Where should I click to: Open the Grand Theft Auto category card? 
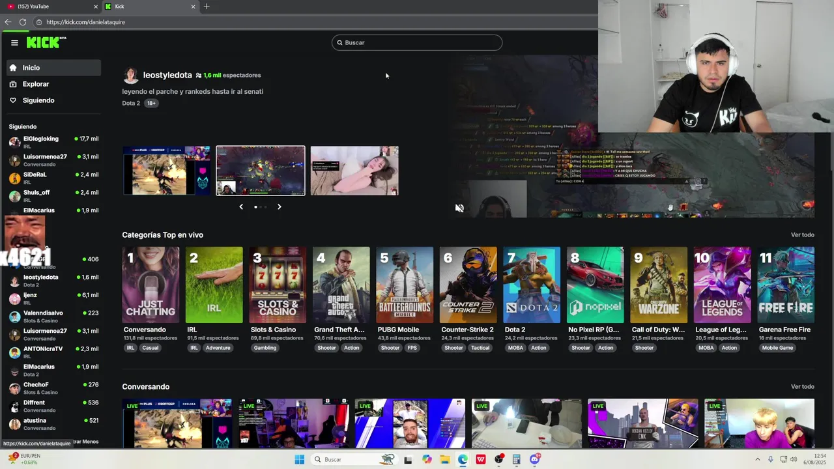coord(341,285)
